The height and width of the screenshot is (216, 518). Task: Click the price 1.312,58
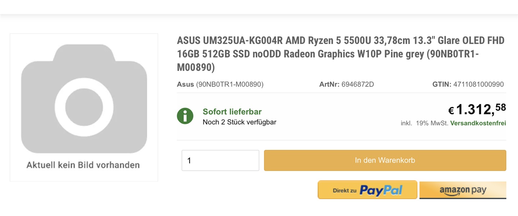coord(481,109)
